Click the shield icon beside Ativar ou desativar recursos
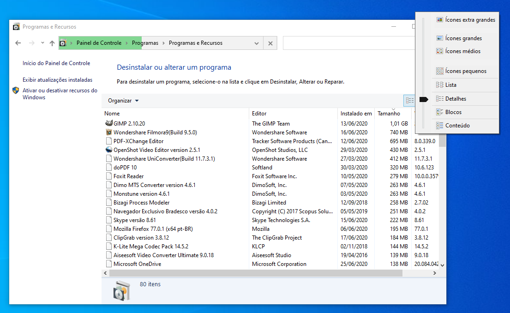The width and height of the screenshot is (510, 313). (16, 90)
